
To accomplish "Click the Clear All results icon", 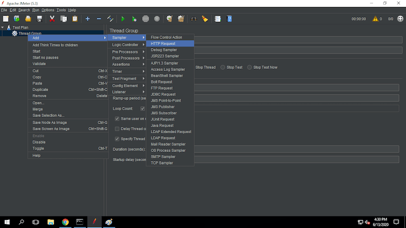I will tap(181, 19).
